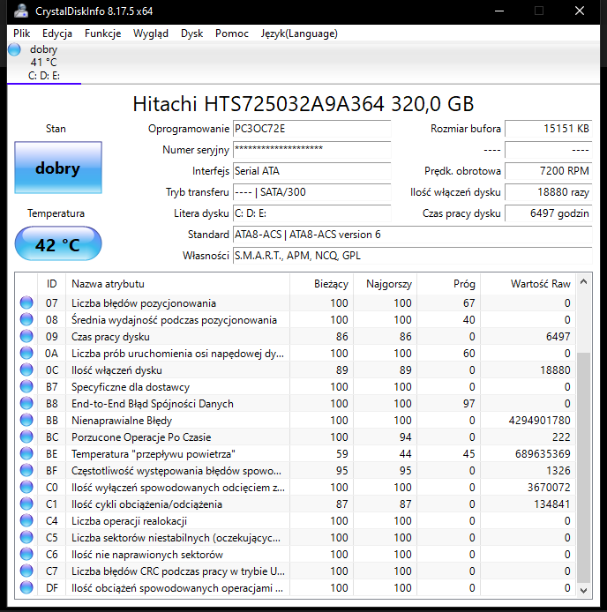Click the status orb for Czas pracy dysku row
Screen dimensions: 607x612
(x=26, y=336)
